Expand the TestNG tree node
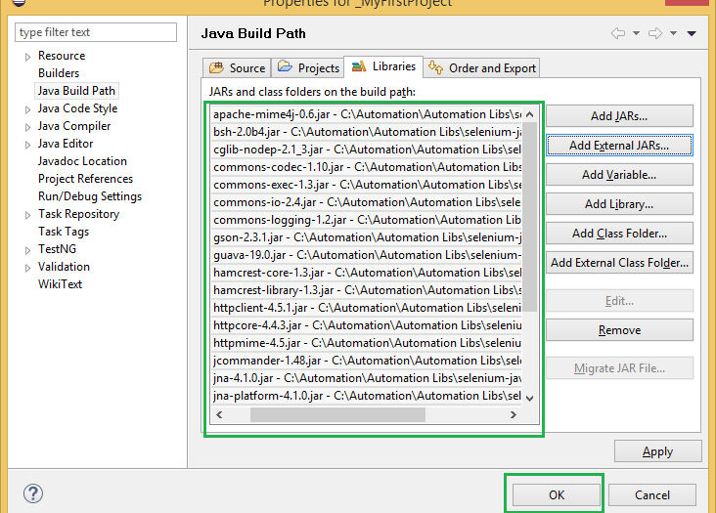716x513 pixels. 27,249
